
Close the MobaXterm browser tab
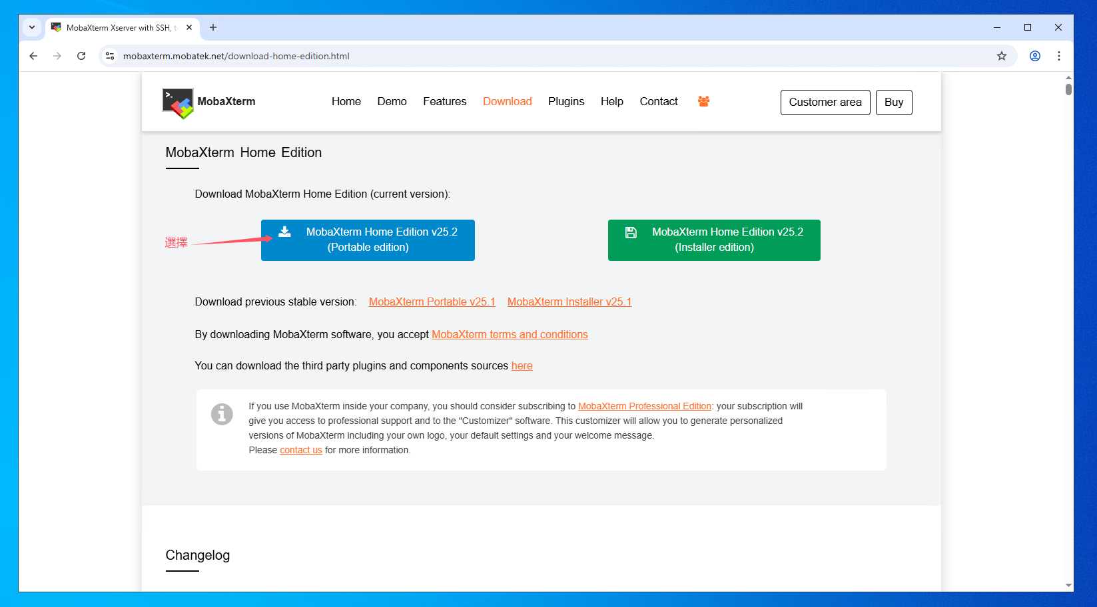(189, 27)
